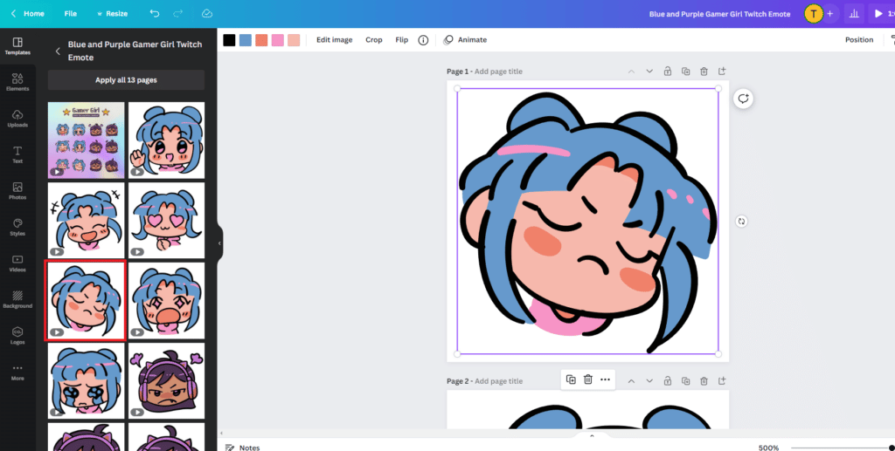
Task: Open the Uploads sidebar tab
Action: (x=17, y=119)
